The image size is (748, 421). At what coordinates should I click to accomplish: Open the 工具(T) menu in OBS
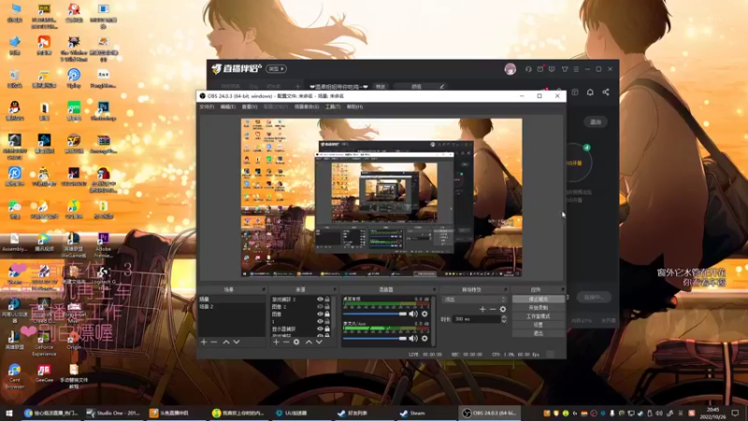pos(333,107)
